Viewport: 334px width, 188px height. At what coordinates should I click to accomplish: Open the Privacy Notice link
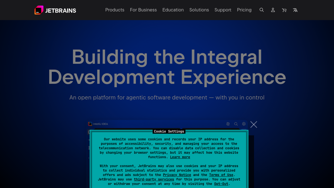(177, 175)
